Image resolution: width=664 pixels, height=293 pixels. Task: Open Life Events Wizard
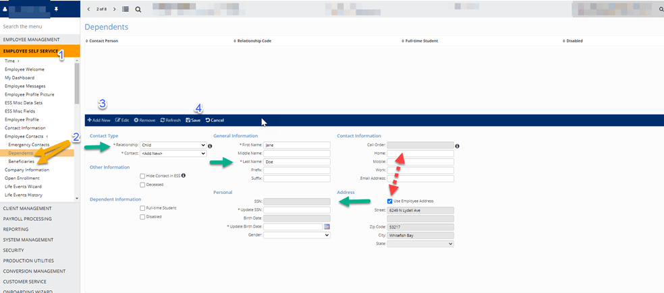coord(23,187)
